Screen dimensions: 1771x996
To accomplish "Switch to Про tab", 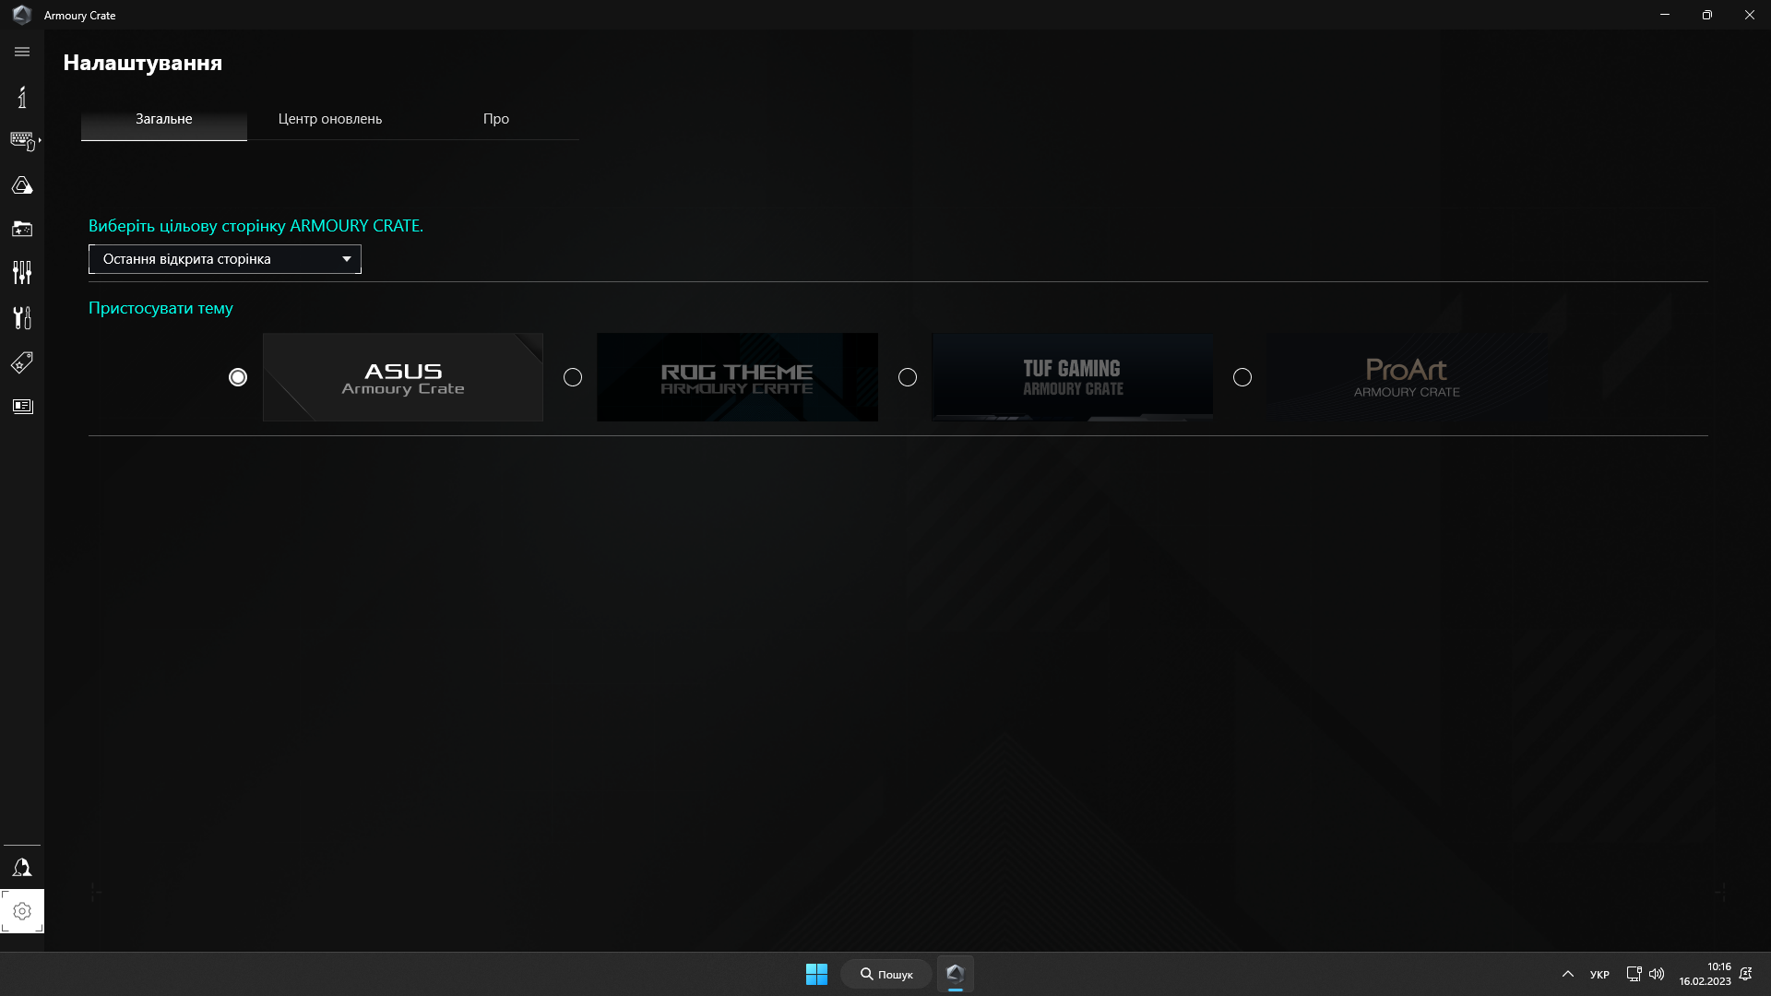I will 496,118.
